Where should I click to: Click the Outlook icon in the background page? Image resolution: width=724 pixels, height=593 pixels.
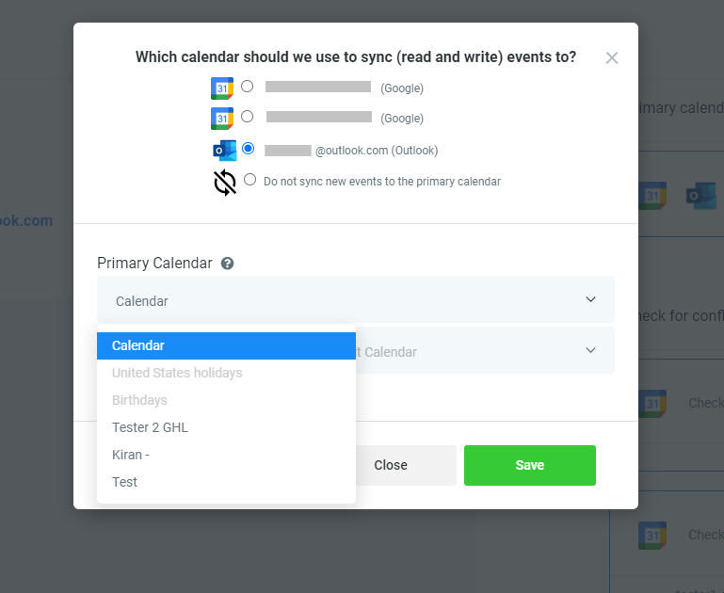[x=700, y=196]
